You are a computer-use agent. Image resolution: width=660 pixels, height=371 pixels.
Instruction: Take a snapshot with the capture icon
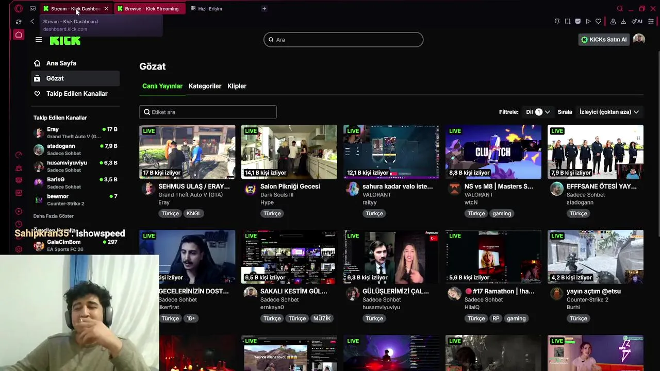pos(567,22)
